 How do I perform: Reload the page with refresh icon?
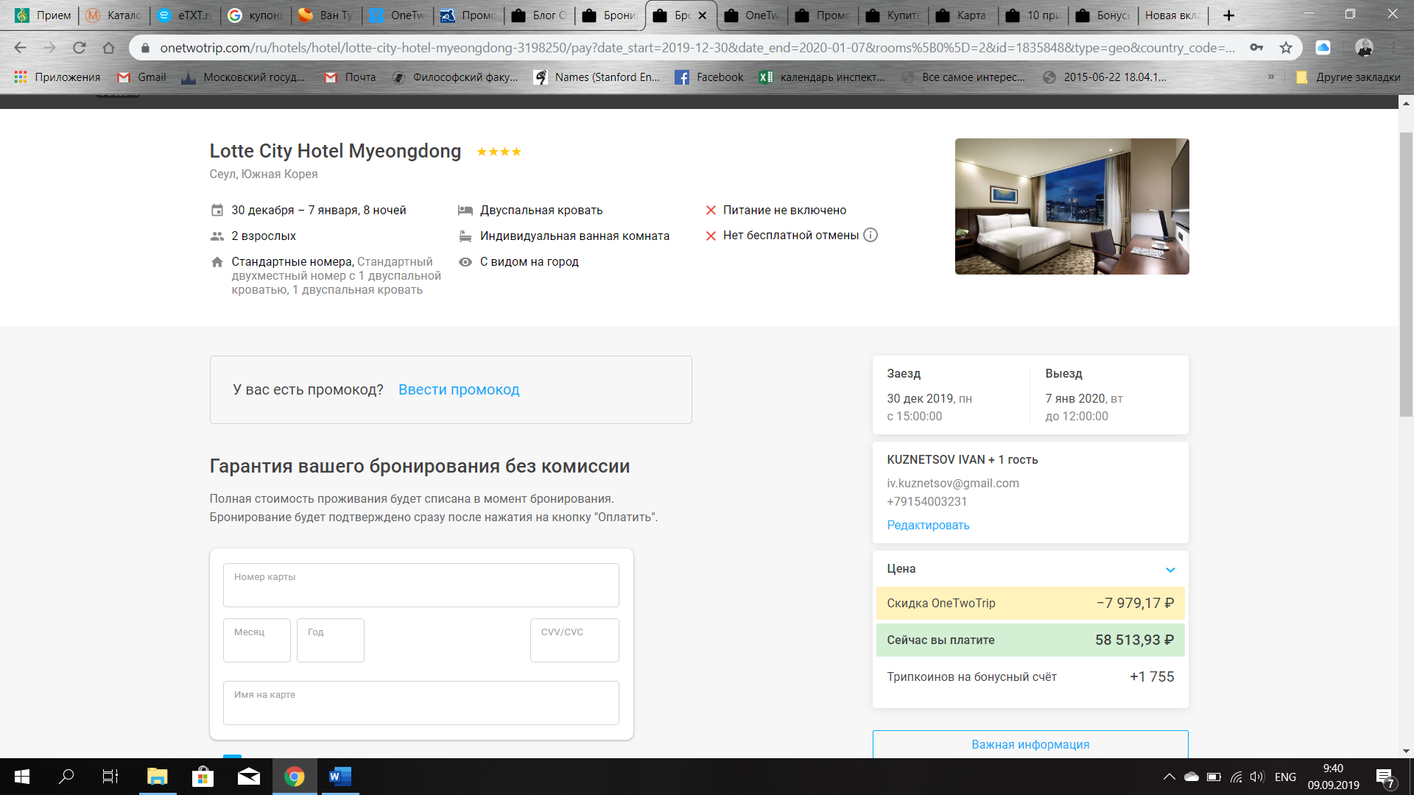click(x=79, y=48)
